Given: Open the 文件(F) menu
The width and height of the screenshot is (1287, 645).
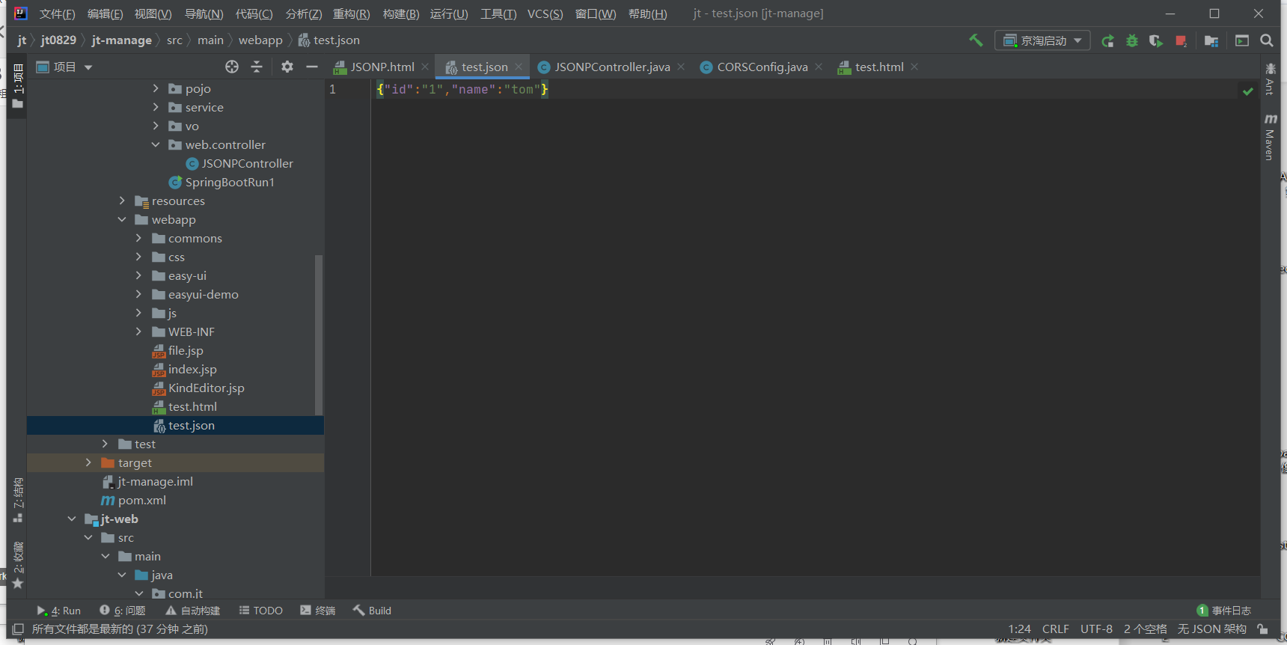Looking at the screenshot, I should [x=57, y=14].
